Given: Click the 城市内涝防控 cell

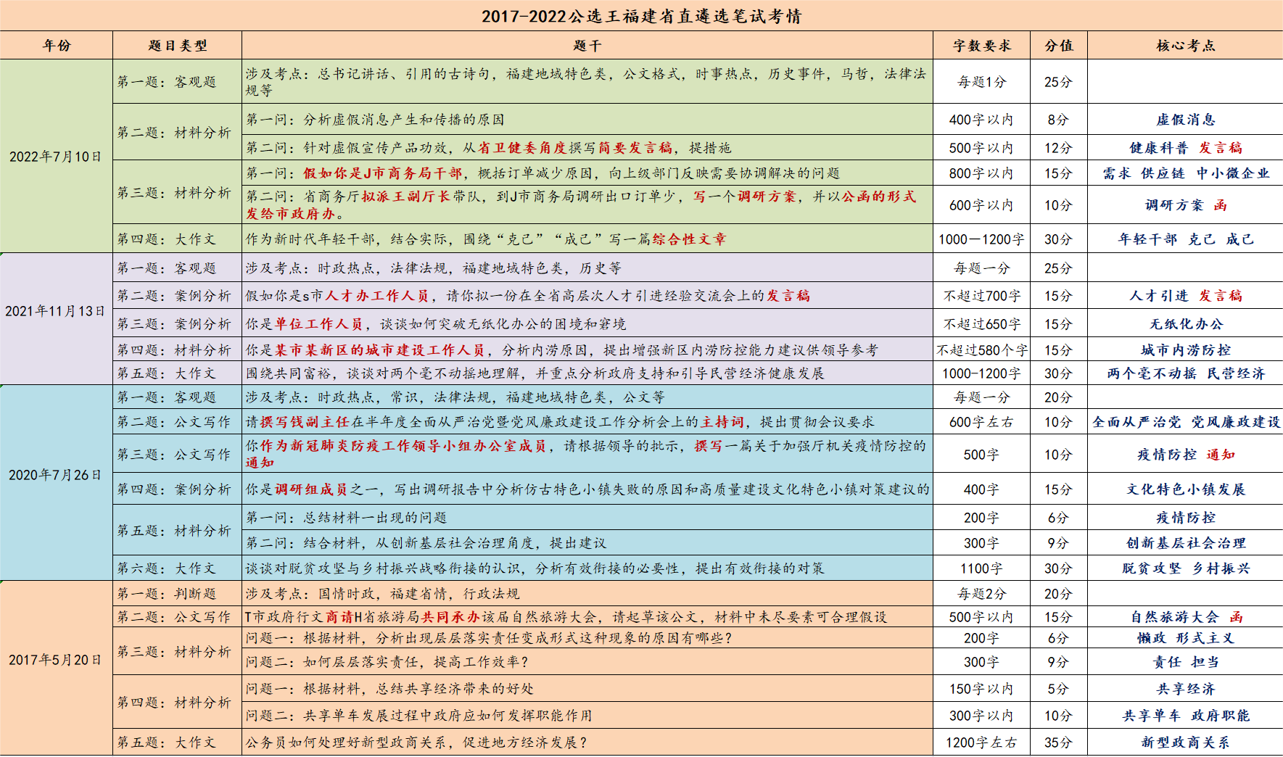Looking at the screenshot, I should [1185, 350].
